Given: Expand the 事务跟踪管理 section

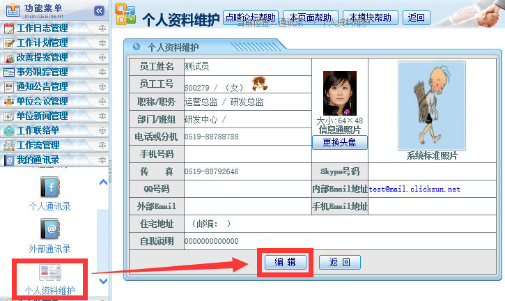Looking at the screenshot, I should pyautogui.click(x=102, y=72).
